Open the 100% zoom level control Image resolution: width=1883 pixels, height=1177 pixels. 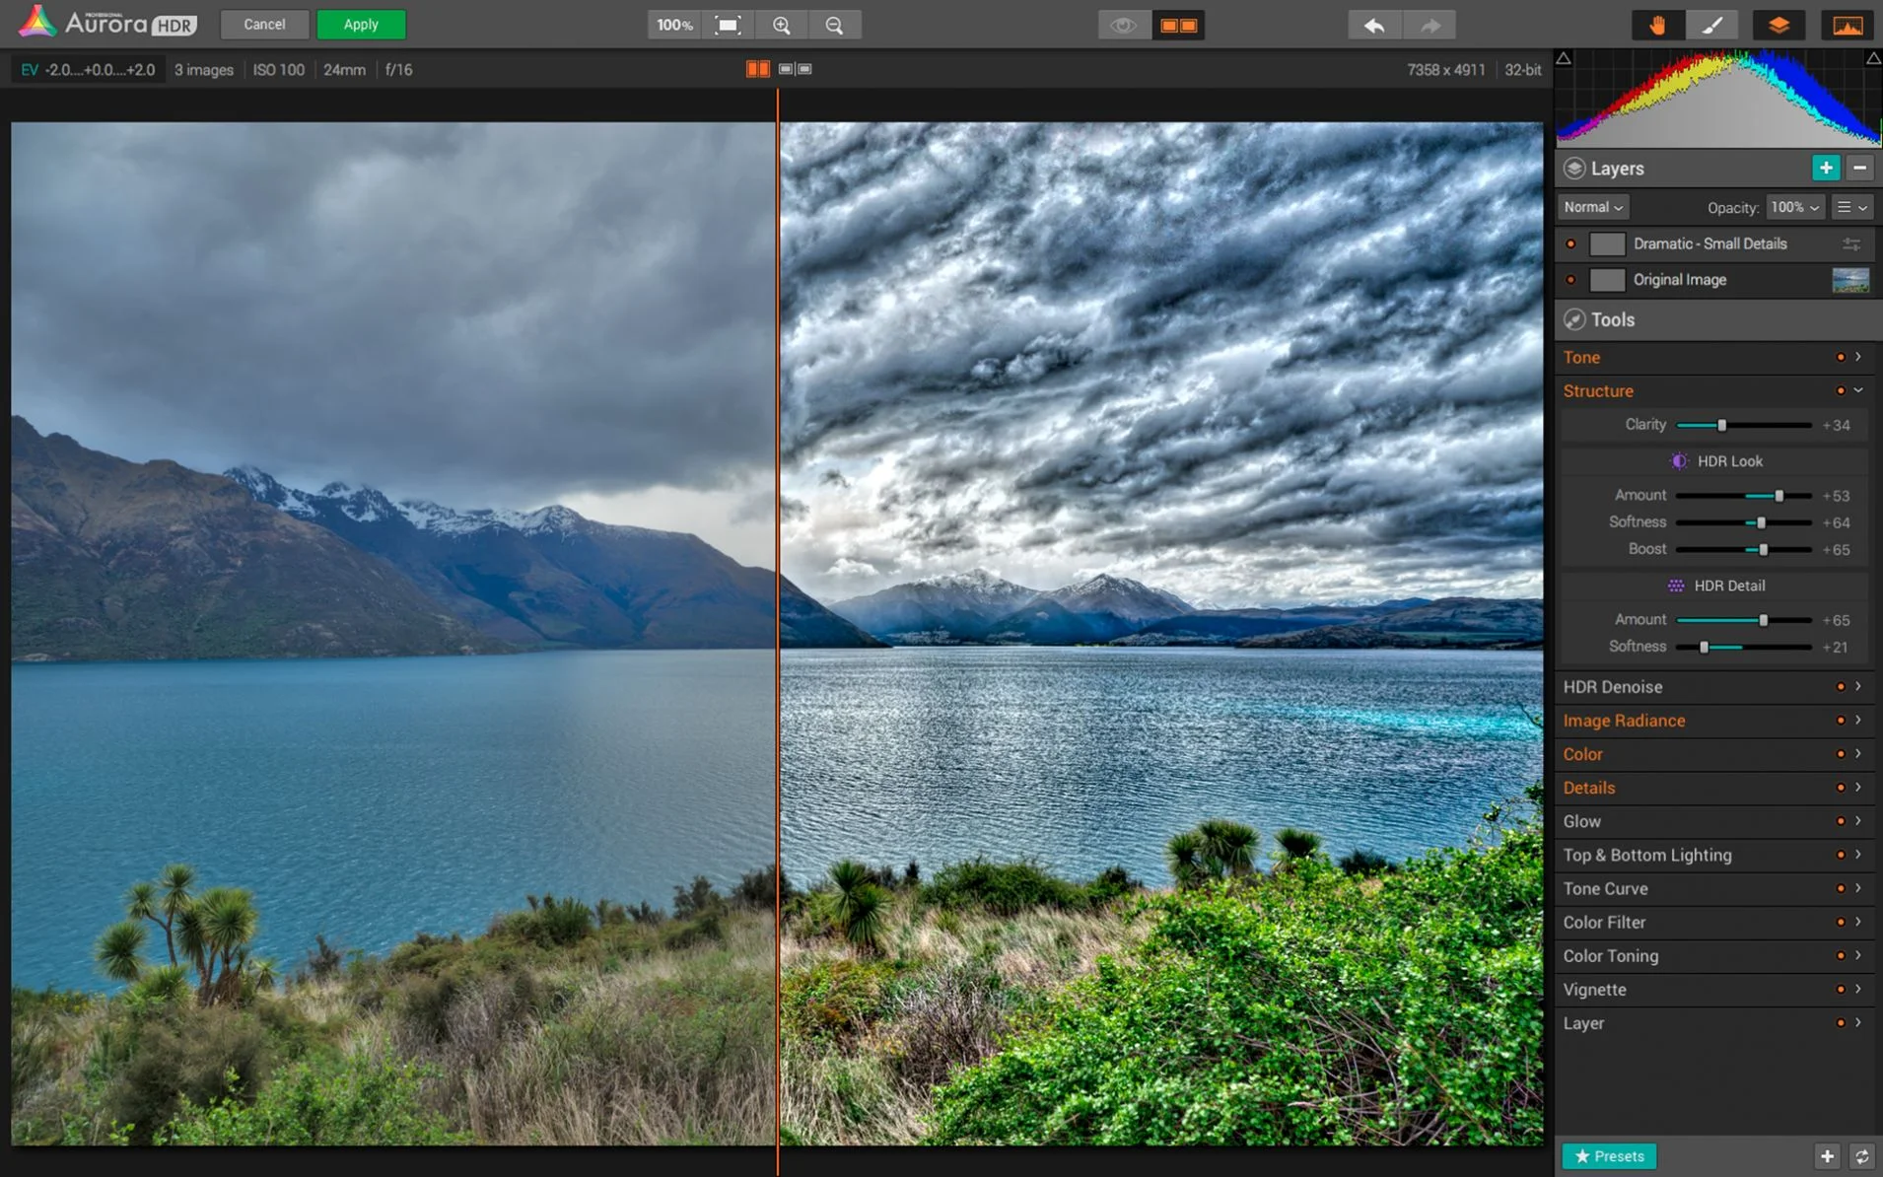click(x=674, y=25)
